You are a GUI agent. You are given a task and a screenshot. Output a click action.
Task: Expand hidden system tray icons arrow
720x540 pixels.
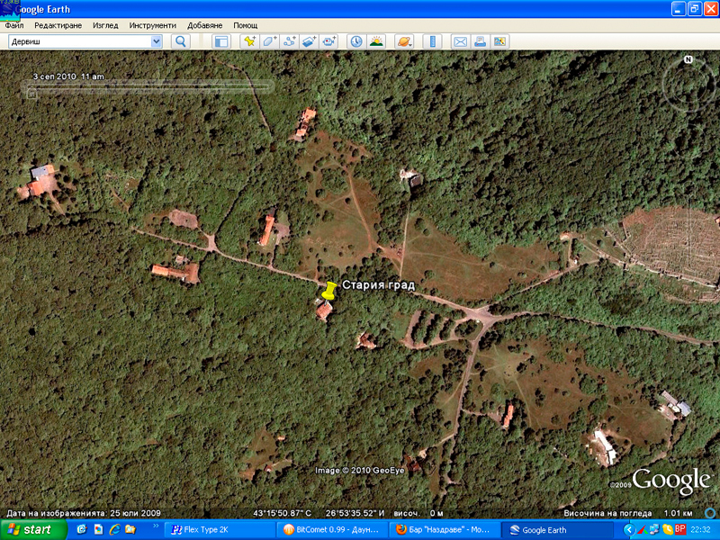tap(627, 530)
